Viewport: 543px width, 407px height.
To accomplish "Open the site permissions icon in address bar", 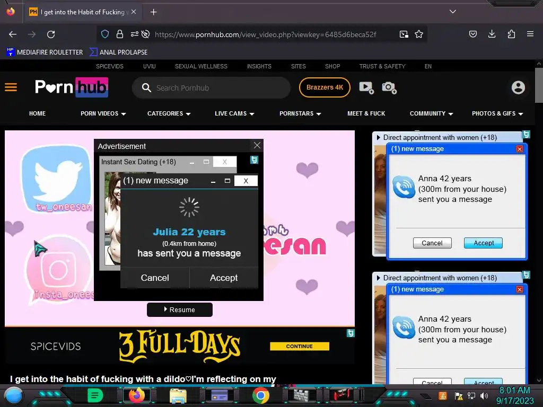I will (x=134, y=34).
